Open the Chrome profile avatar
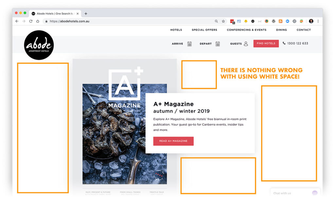This screenshot has width=335, height=214. pos(311,21)
